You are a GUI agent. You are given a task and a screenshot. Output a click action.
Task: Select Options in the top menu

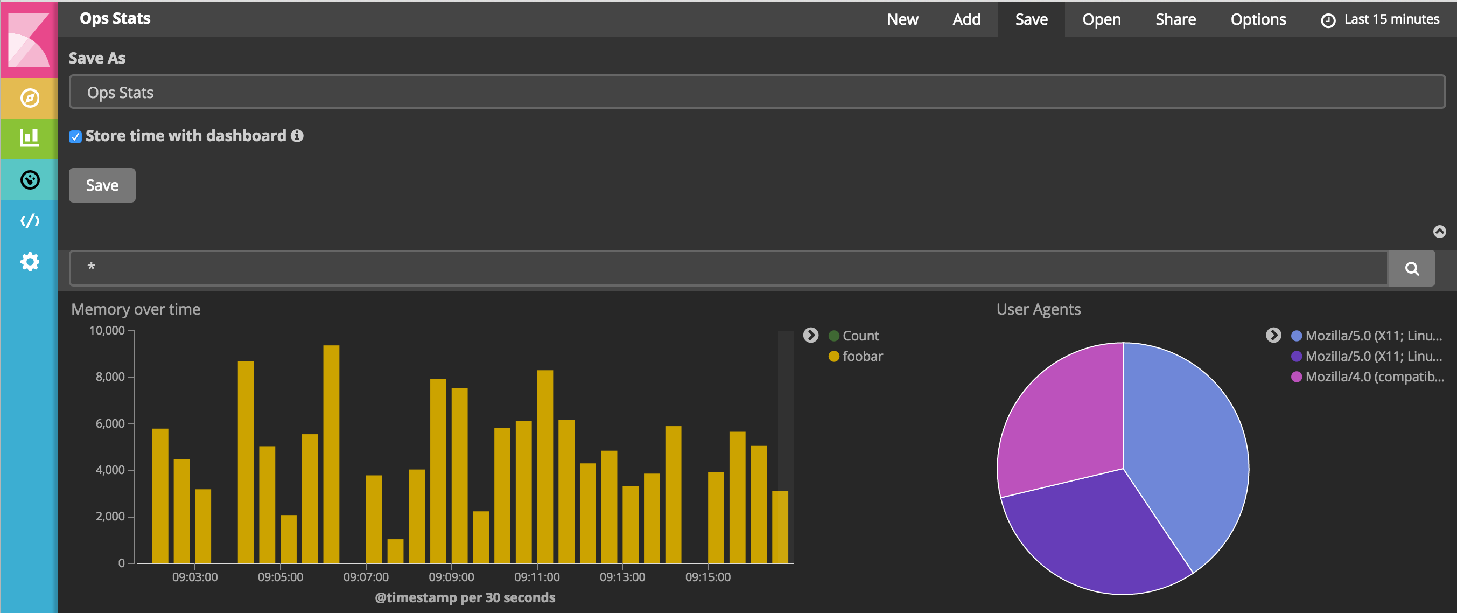tap(1258, 19)
